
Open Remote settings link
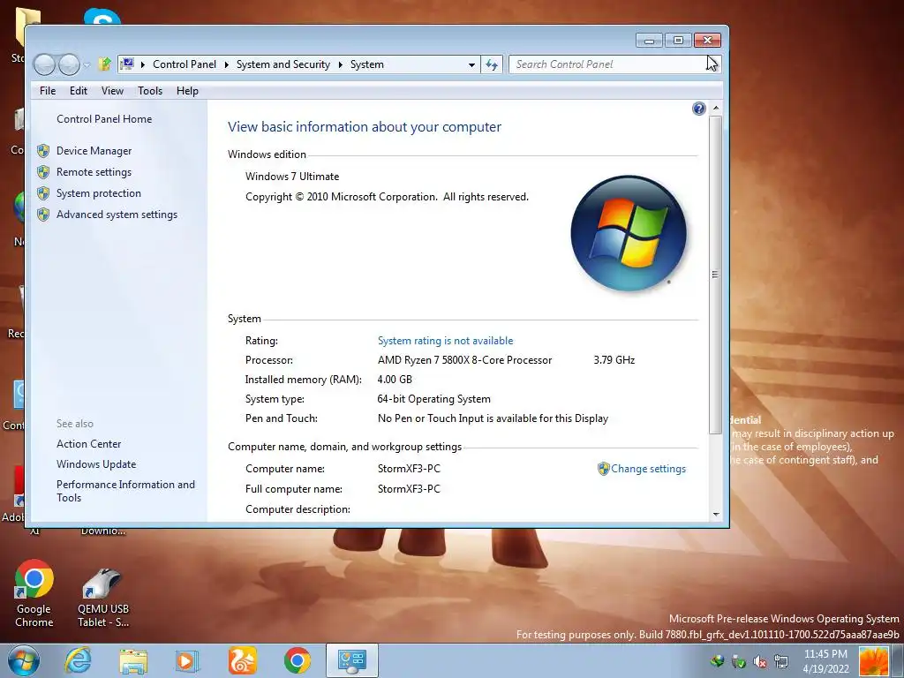(94, 172)
